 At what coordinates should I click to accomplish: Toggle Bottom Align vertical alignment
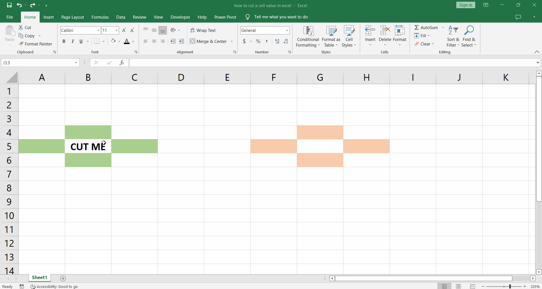pos(163,30)
